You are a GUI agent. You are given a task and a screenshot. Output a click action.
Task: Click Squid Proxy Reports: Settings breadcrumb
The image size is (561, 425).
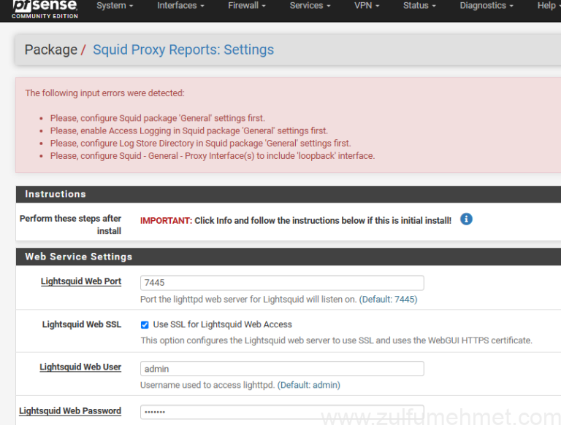(183, 50)
